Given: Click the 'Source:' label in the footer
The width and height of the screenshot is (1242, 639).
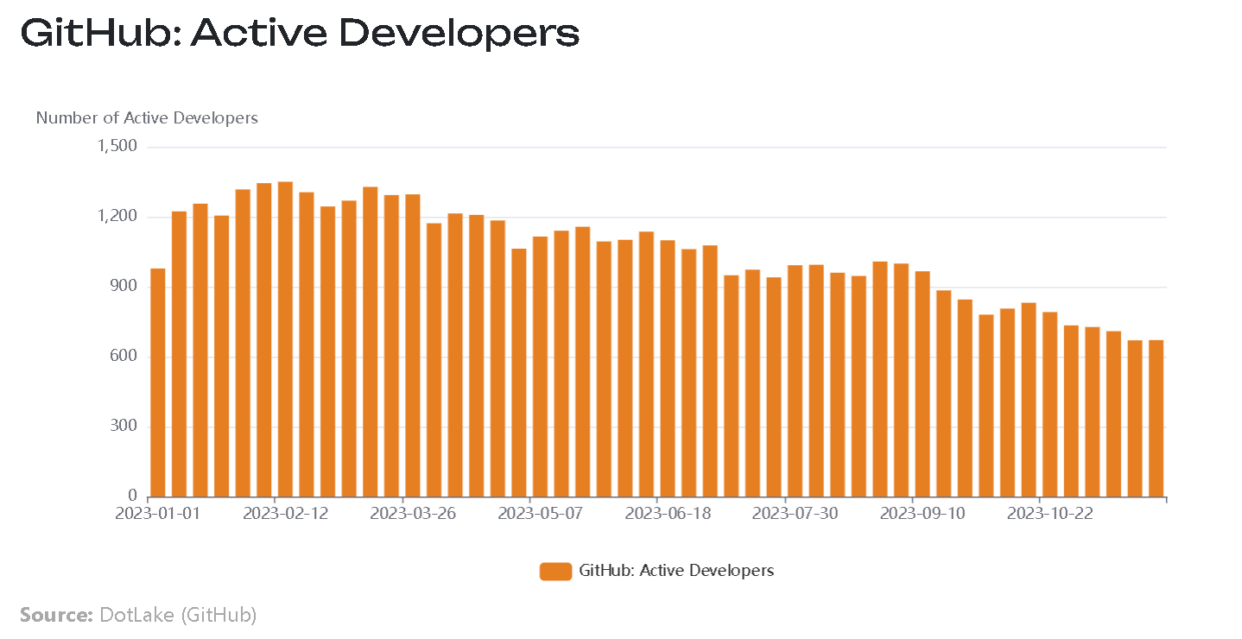Looking at the screenshot, I should click(56, 616).
